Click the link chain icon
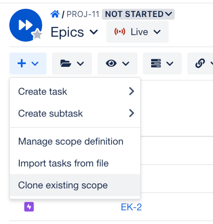Screen dimensions: 213x224 tap(200, 64)
